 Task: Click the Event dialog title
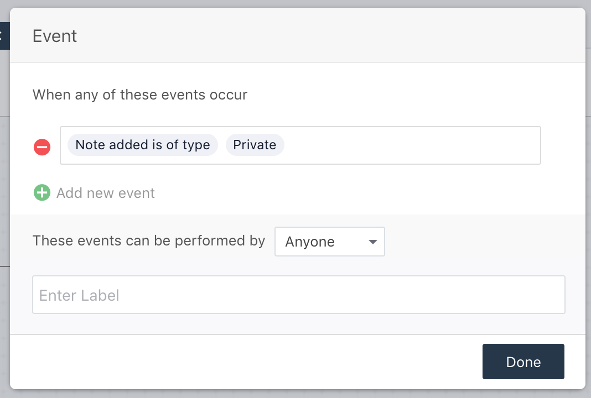point(54,36)
